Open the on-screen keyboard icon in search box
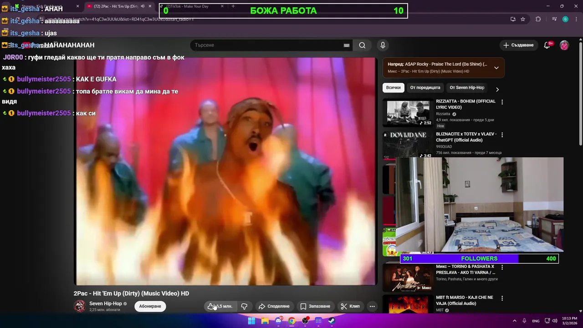 347,45
